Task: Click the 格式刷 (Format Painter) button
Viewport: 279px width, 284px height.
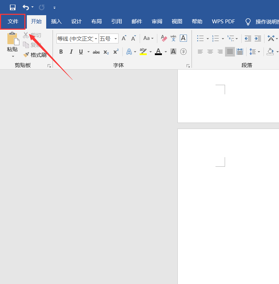Action: point(35,55)
